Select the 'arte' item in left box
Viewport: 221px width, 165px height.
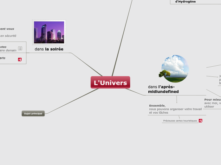pos(3,58)
